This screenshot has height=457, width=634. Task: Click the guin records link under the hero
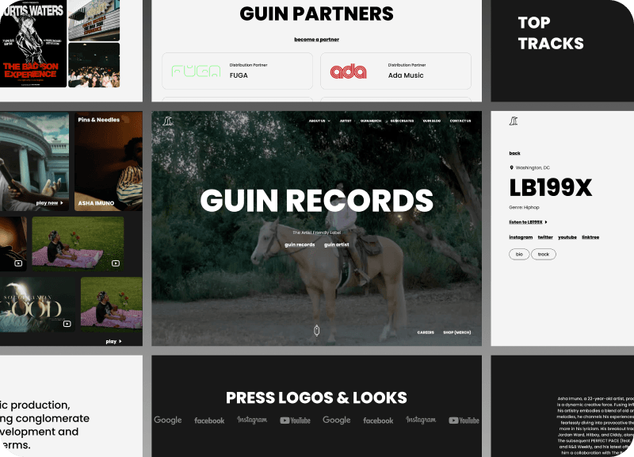pos(300,244)
